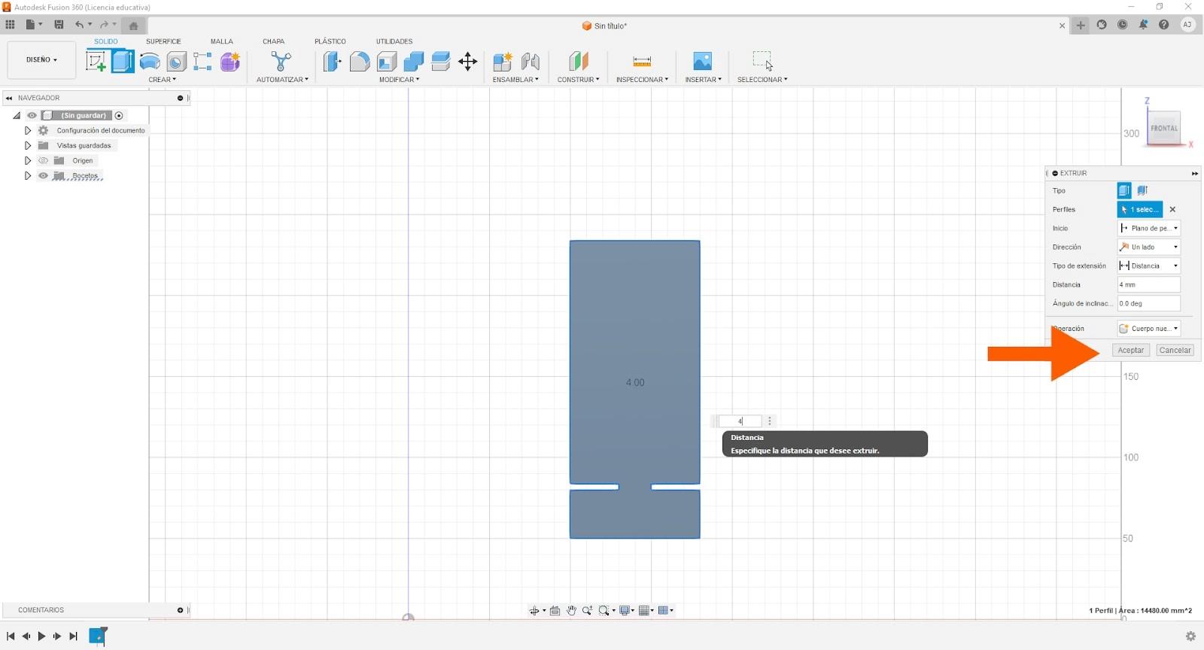Open timeline settings gear icon
The height and width of the screenshot is (650, 1204).
tap(1190, 636)
